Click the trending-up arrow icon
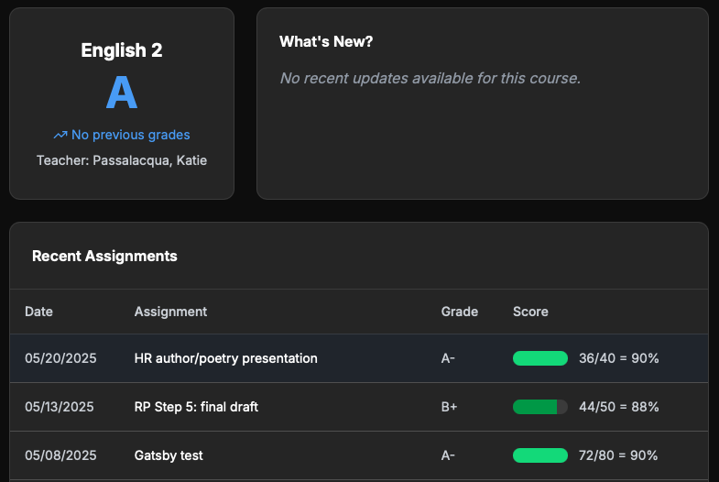This screenshot has height=482, width=719. click(x=60, y=136)
